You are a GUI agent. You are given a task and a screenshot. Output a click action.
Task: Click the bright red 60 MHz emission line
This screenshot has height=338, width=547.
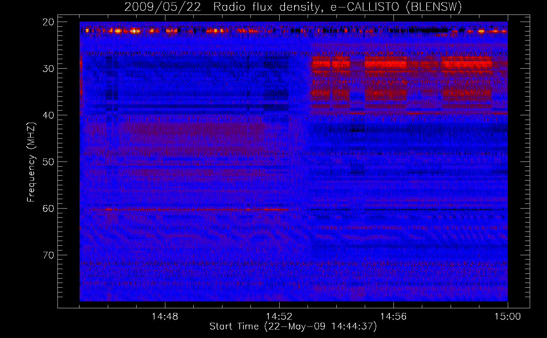click(x=189, y=209)
